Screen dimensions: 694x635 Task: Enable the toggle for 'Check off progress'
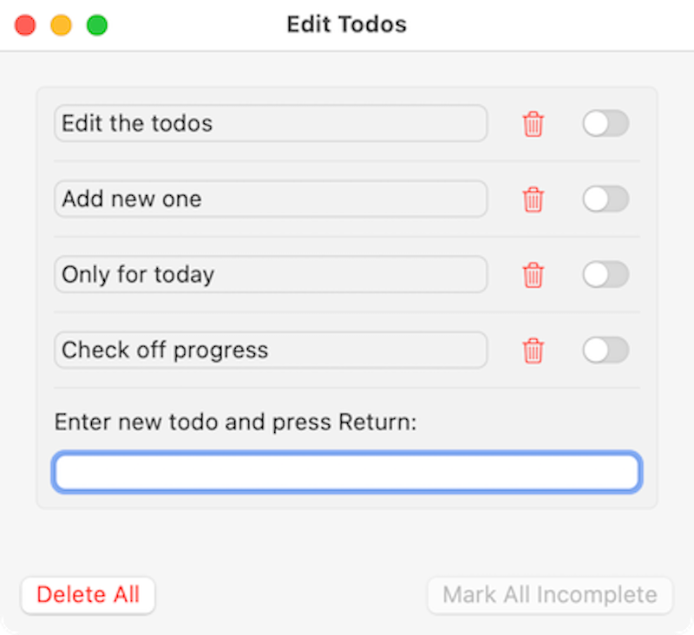coord(606,351)
